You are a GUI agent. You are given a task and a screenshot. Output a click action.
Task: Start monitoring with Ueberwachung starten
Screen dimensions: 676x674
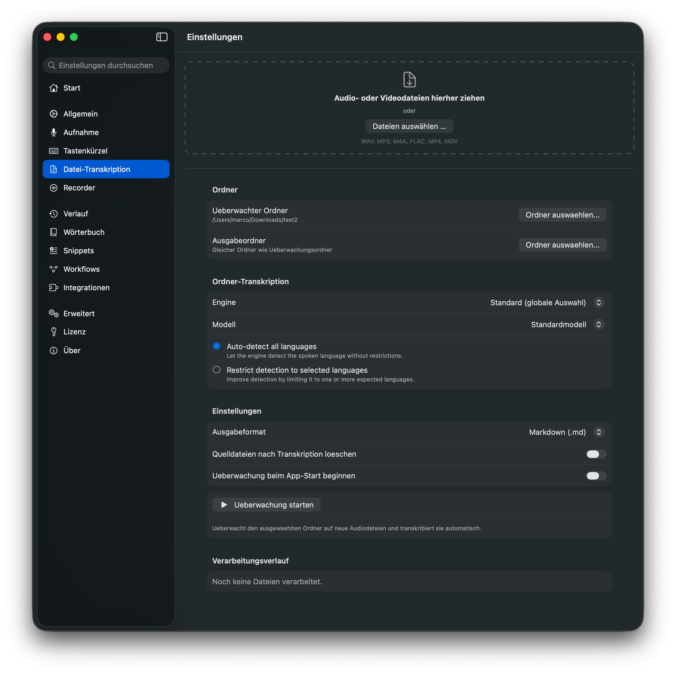(266, 505)
